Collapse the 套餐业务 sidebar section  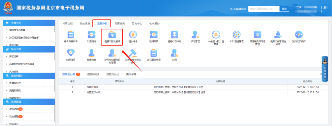(x=29, y=23)
